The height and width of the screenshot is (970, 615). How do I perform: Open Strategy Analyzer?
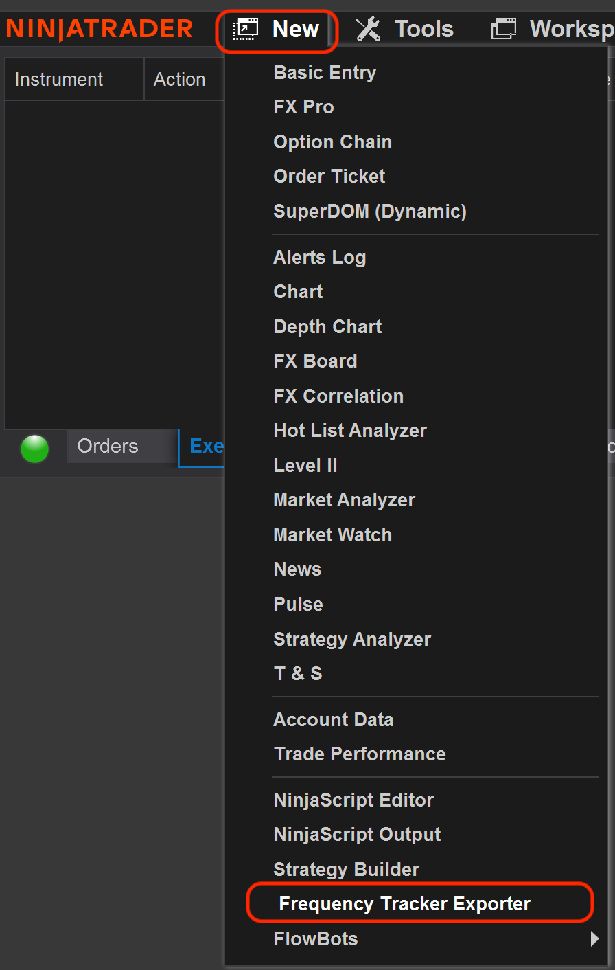tap(352, 640)
